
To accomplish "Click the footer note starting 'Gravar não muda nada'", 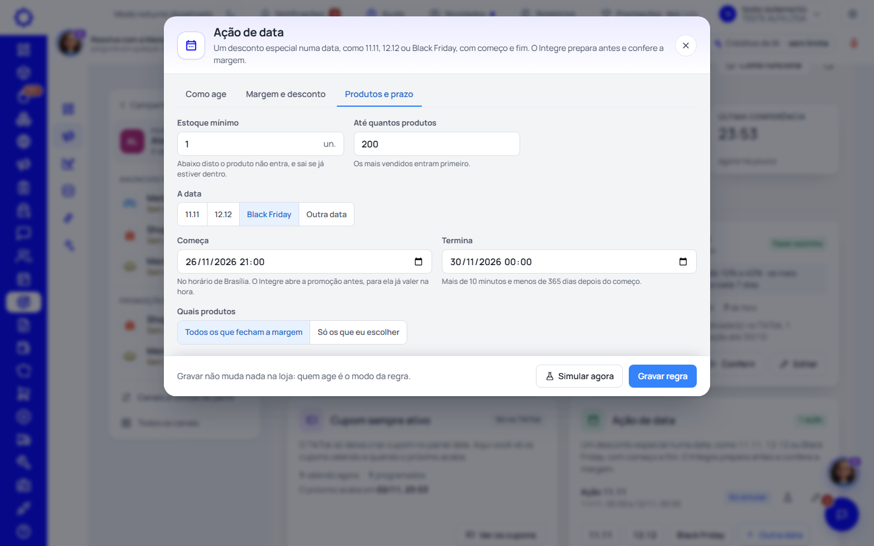I will (294, 376).
